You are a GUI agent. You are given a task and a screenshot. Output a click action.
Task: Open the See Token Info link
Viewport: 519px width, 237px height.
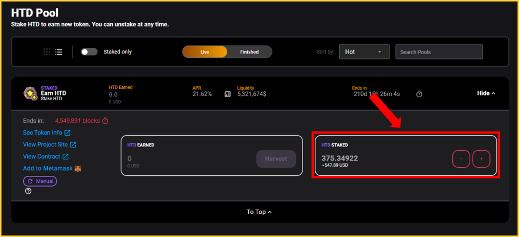click(47, 132)
